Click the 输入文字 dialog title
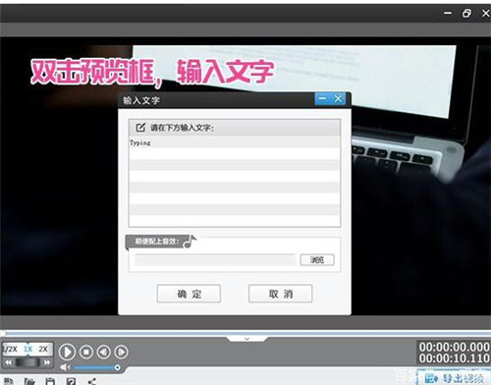491x385 pixels. [x=141, y=100]
